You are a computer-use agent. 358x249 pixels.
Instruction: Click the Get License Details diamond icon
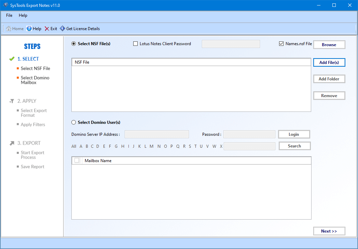coord(62,29)
